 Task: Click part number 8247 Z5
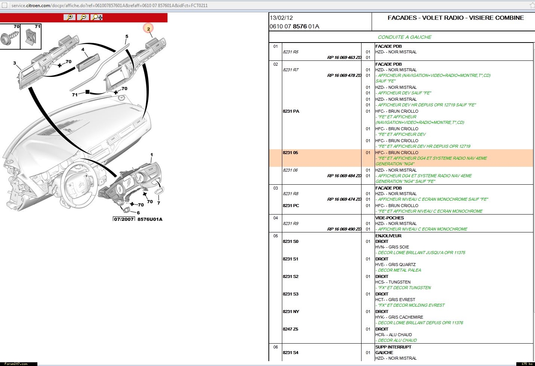(290, 329)
